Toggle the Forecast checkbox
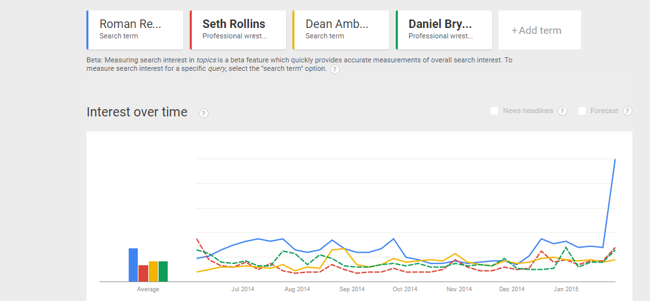 coord(582,111)
